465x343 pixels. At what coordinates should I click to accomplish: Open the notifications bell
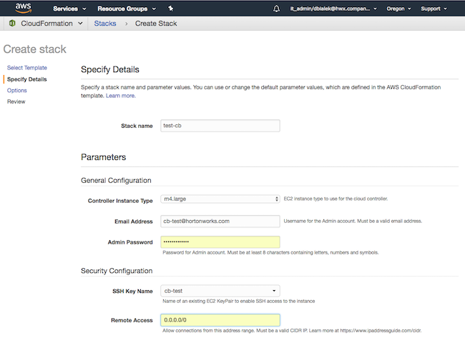(x=277, y=9)
